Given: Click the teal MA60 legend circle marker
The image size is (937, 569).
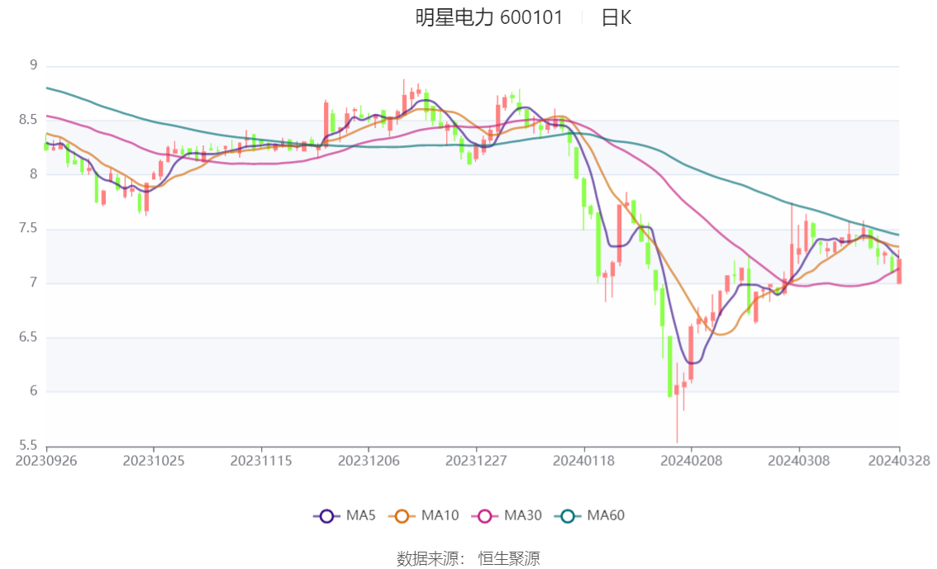Looking at the screenshot, I should click(x=568, y=516).
